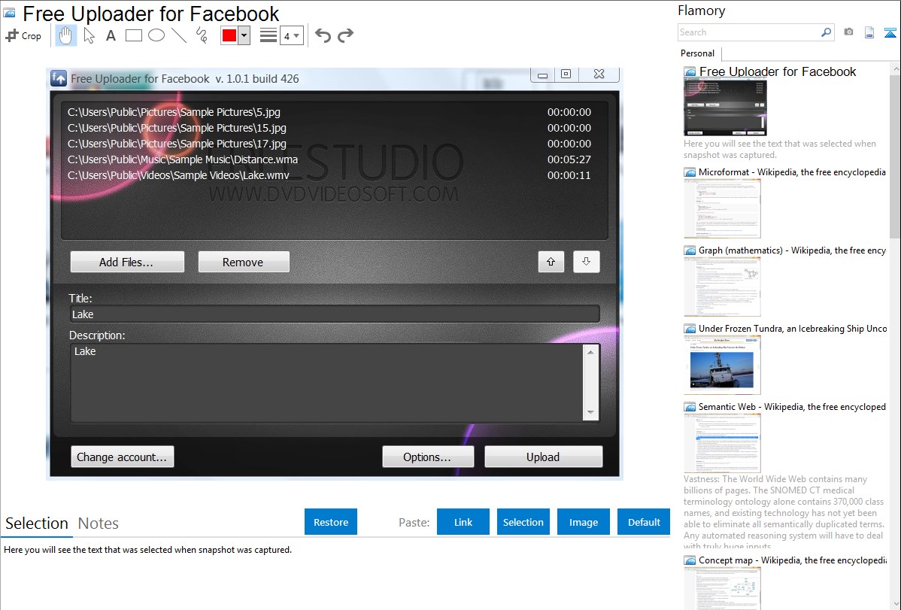The image size is (901, 610).
Task: Click the Flamory icon beside the page title
Action: tap(10, 13)
